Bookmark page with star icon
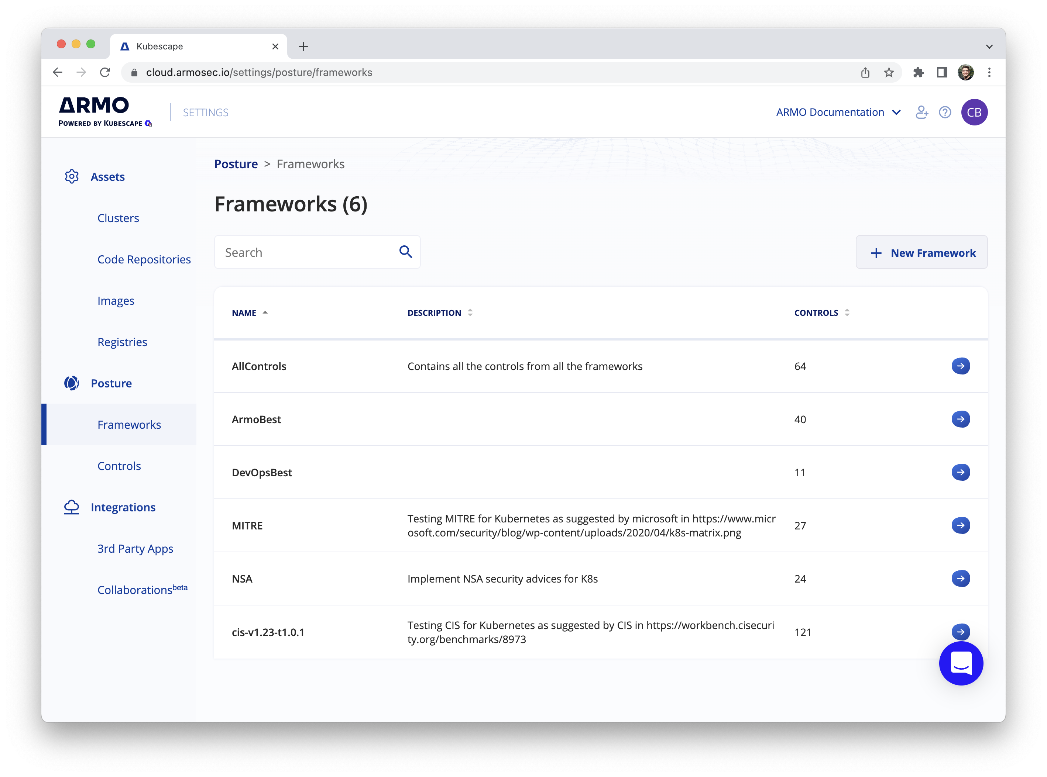 pyautogui.click(x=888, y=72)
